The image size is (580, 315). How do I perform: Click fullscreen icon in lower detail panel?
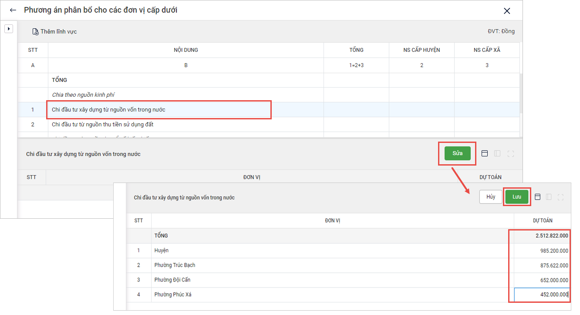pos(560,197)
